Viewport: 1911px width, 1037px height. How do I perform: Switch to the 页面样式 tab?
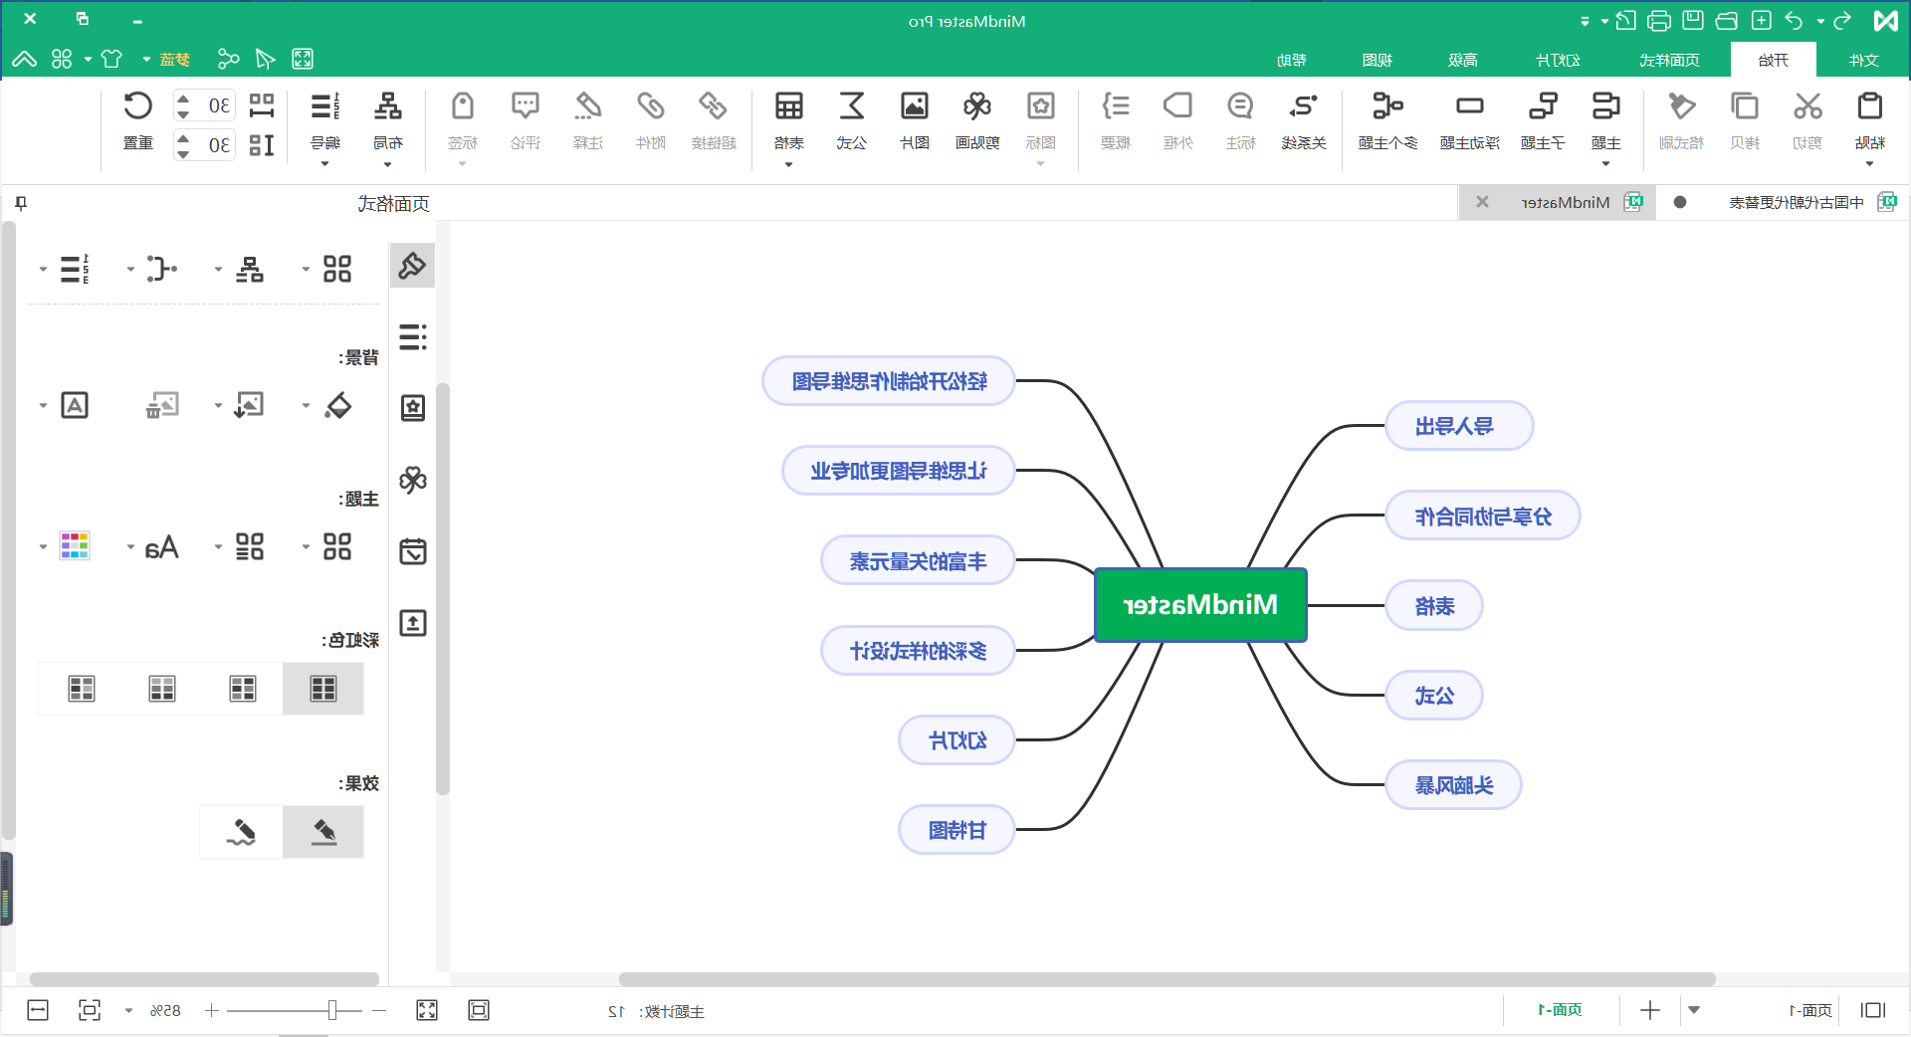pos(1670,60)
